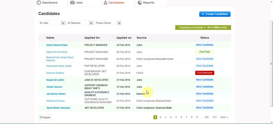Viewport: 273px width, 124px height.
Task: Open the Reports tab
Action: click(x=151, y=3)
